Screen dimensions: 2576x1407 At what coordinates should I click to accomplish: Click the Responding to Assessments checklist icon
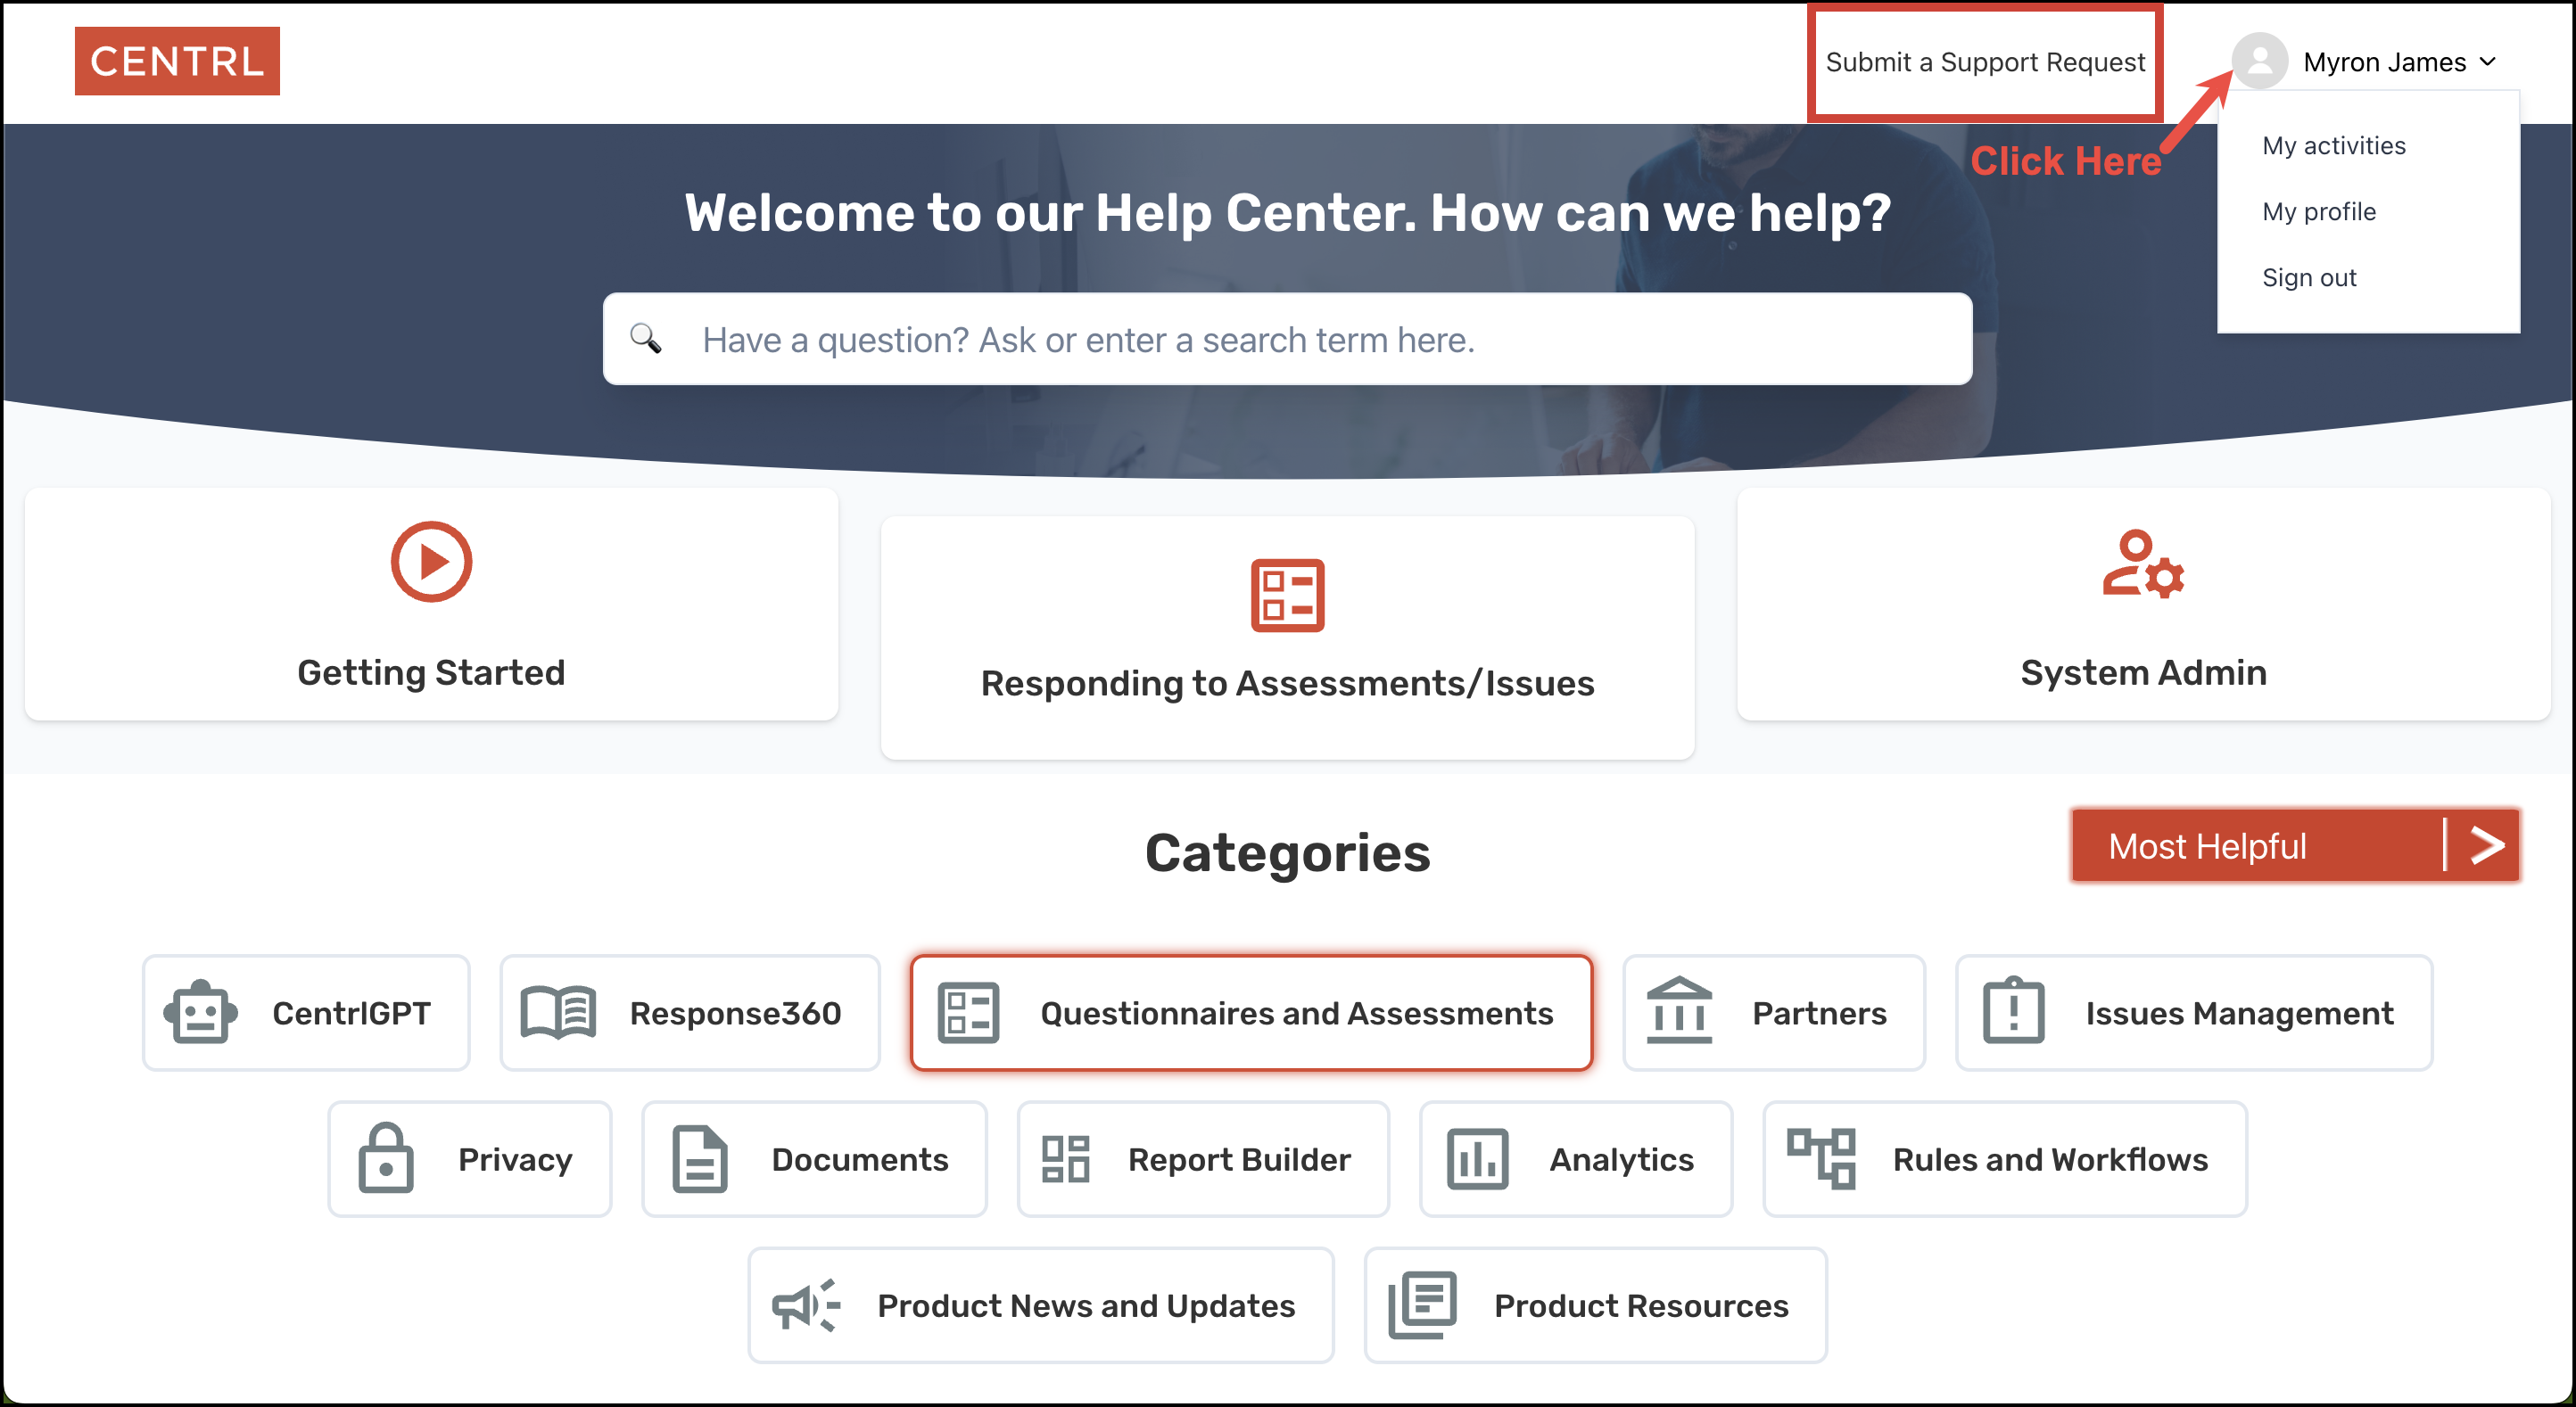pos(1287,596)
